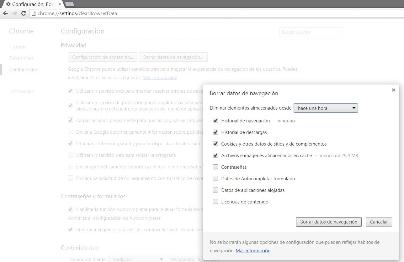
Task: Toggle Cargar recursos previamente checkbox
Action: click(x=71, y=120)
